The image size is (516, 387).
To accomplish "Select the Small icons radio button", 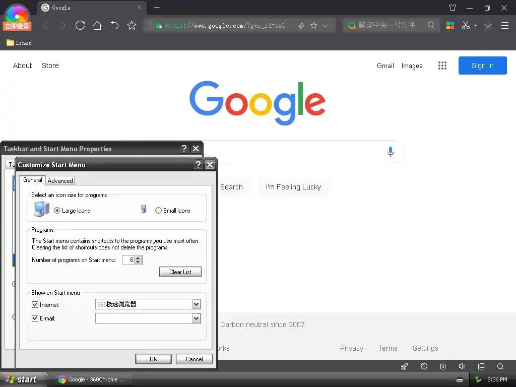I will 158,211.
